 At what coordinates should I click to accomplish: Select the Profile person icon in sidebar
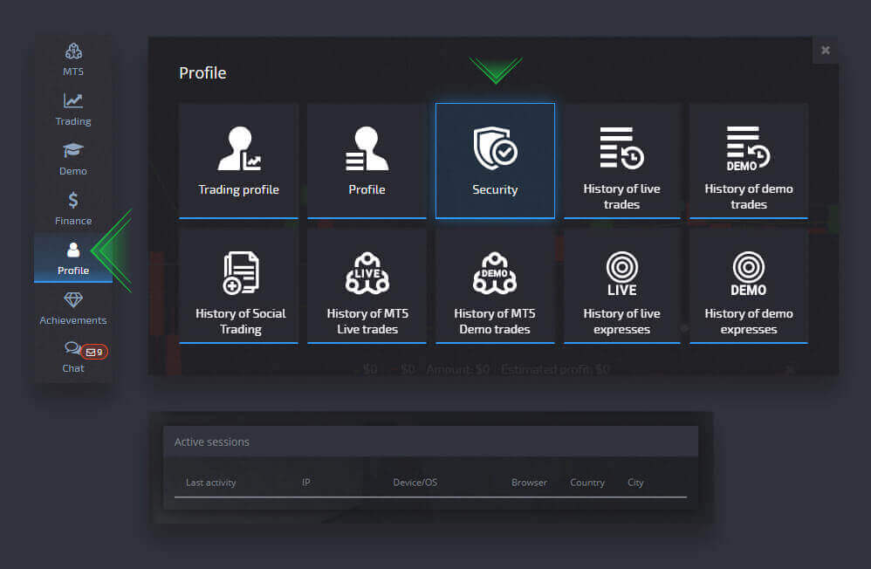click(x=73, y=250)
